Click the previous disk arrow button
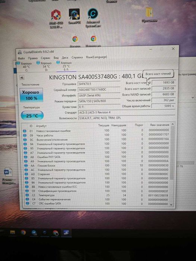The height and width of the screenshot is (261, 196). point(22,78)
